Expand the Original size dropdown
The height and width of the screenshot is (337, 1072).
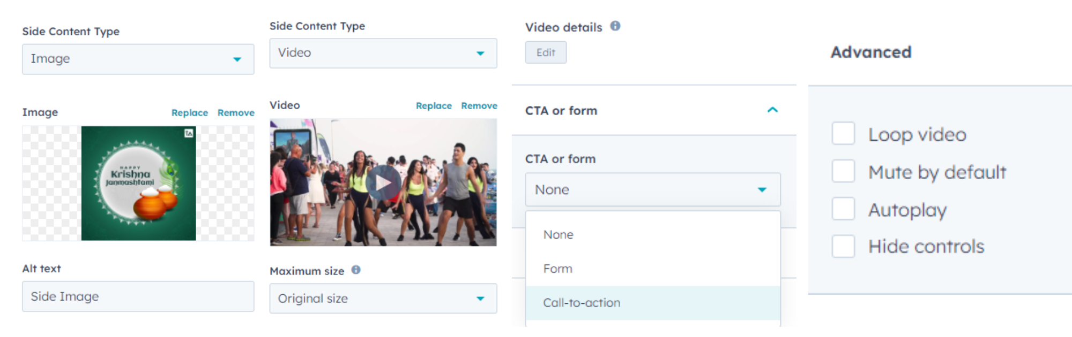tap(383, 298)
